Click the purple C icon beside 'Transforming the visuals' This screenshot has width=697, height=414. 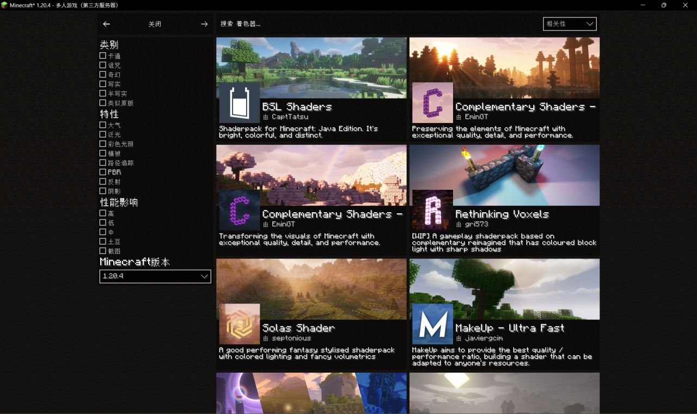240,210
